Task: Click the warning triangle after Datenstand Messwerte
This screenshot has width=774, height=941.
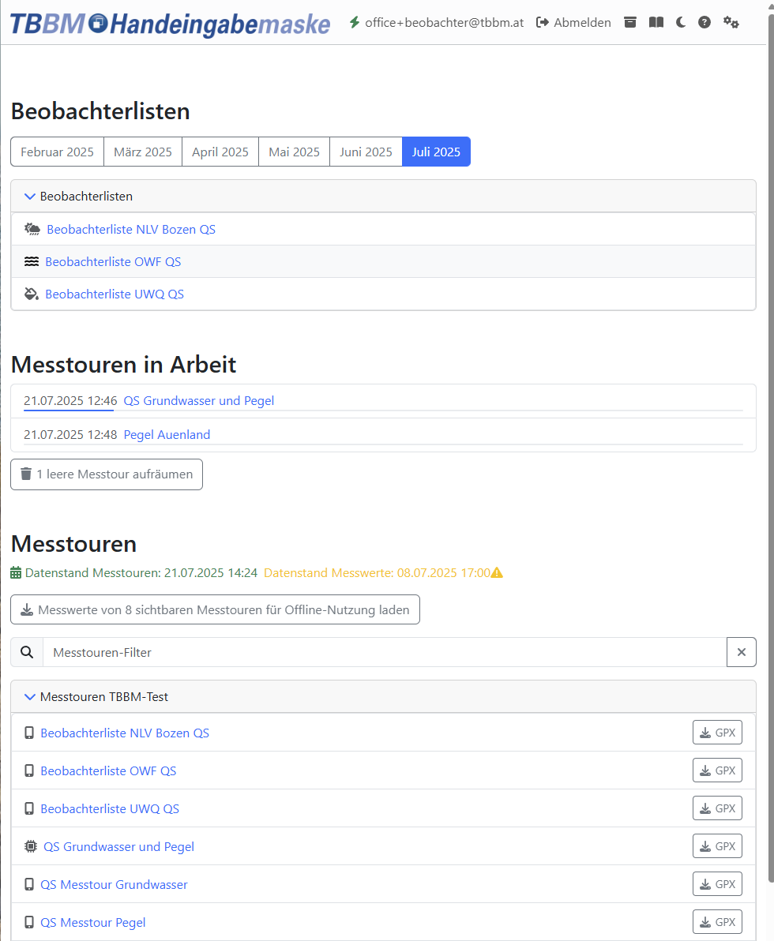Action: click(x=497, y=573)
